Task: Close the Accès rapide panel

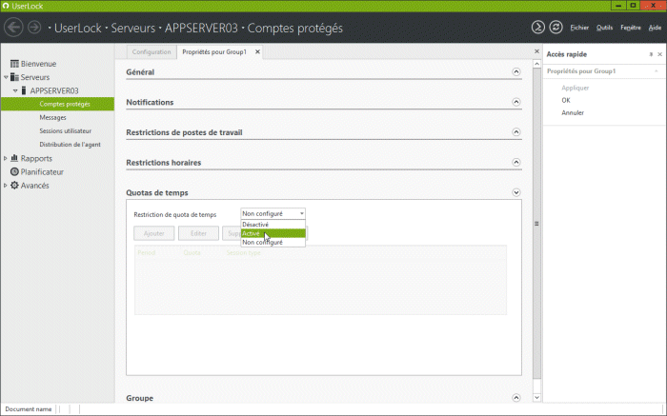Action: 659,54
